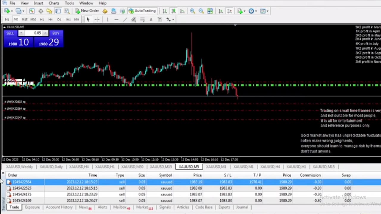Open the Navigator panel icon
381x214 pixels.
[49, 11]
